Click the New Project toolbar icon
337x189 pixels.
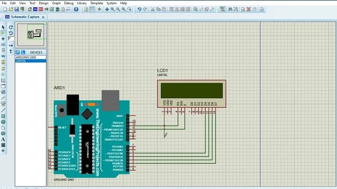(x=5, y=9)
